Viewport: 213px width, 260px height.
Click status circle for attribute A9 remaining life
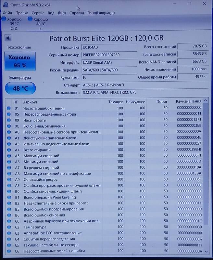click(9, 179)
